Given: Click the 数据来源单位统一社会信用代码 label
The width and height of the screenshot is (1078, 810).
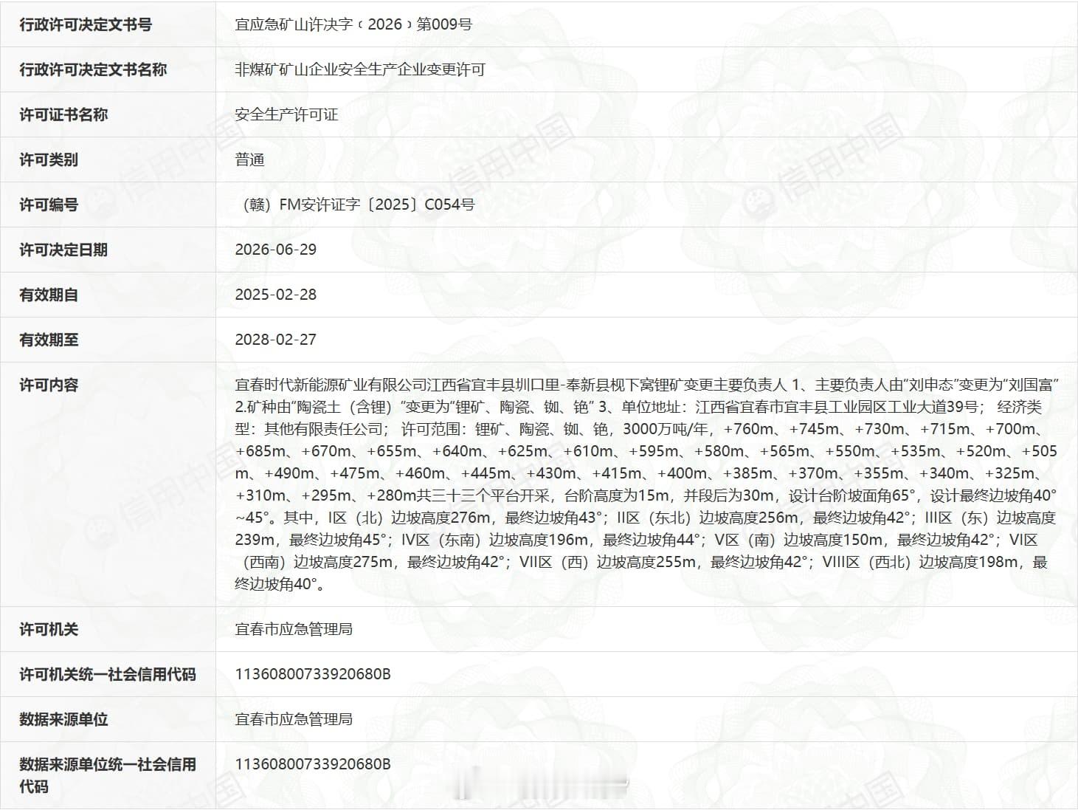Looking at the screenshot, I should [108, 775].
